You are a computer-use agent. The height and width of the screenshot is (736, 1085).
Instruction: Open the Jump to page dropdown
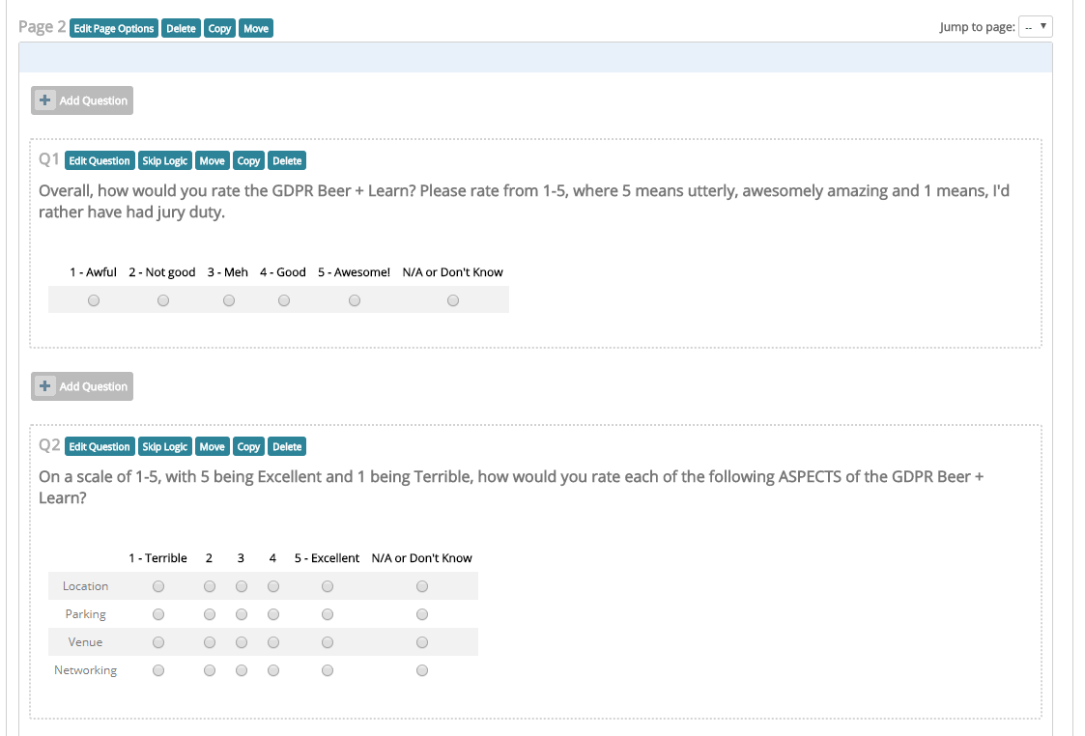(x=1036, y=27)
